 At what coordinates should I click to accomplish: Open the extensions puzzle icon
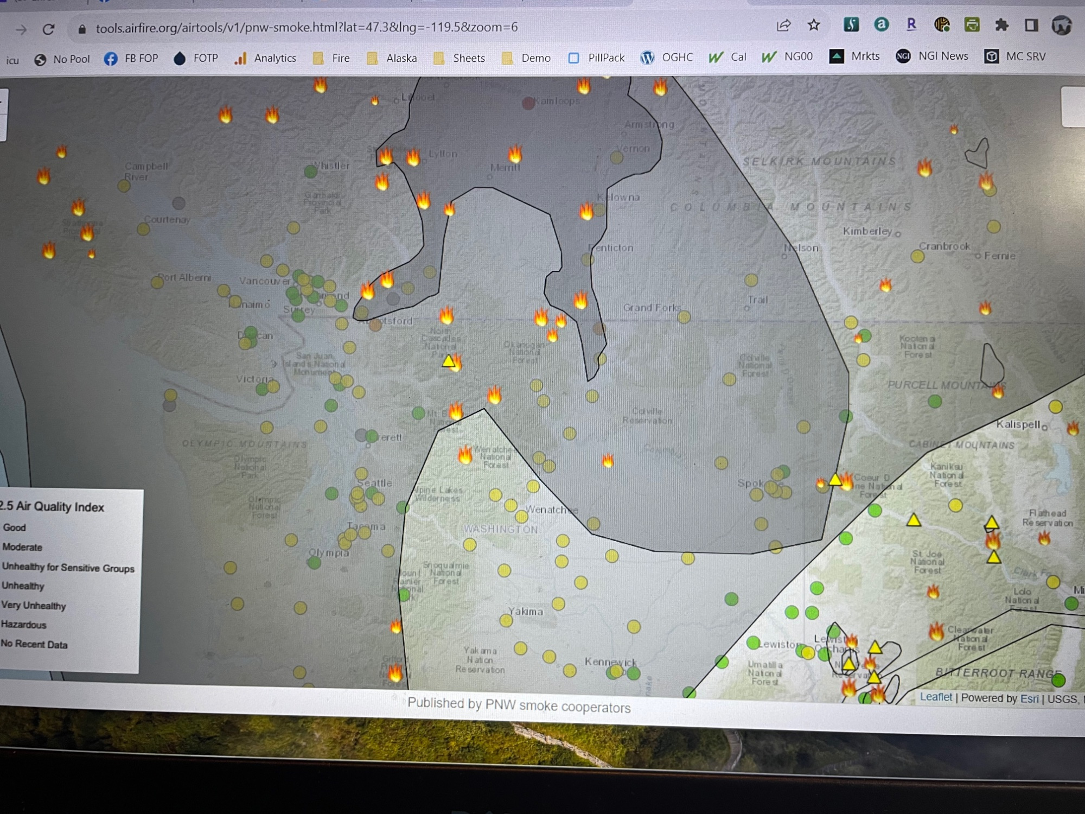click(1001, 25)
